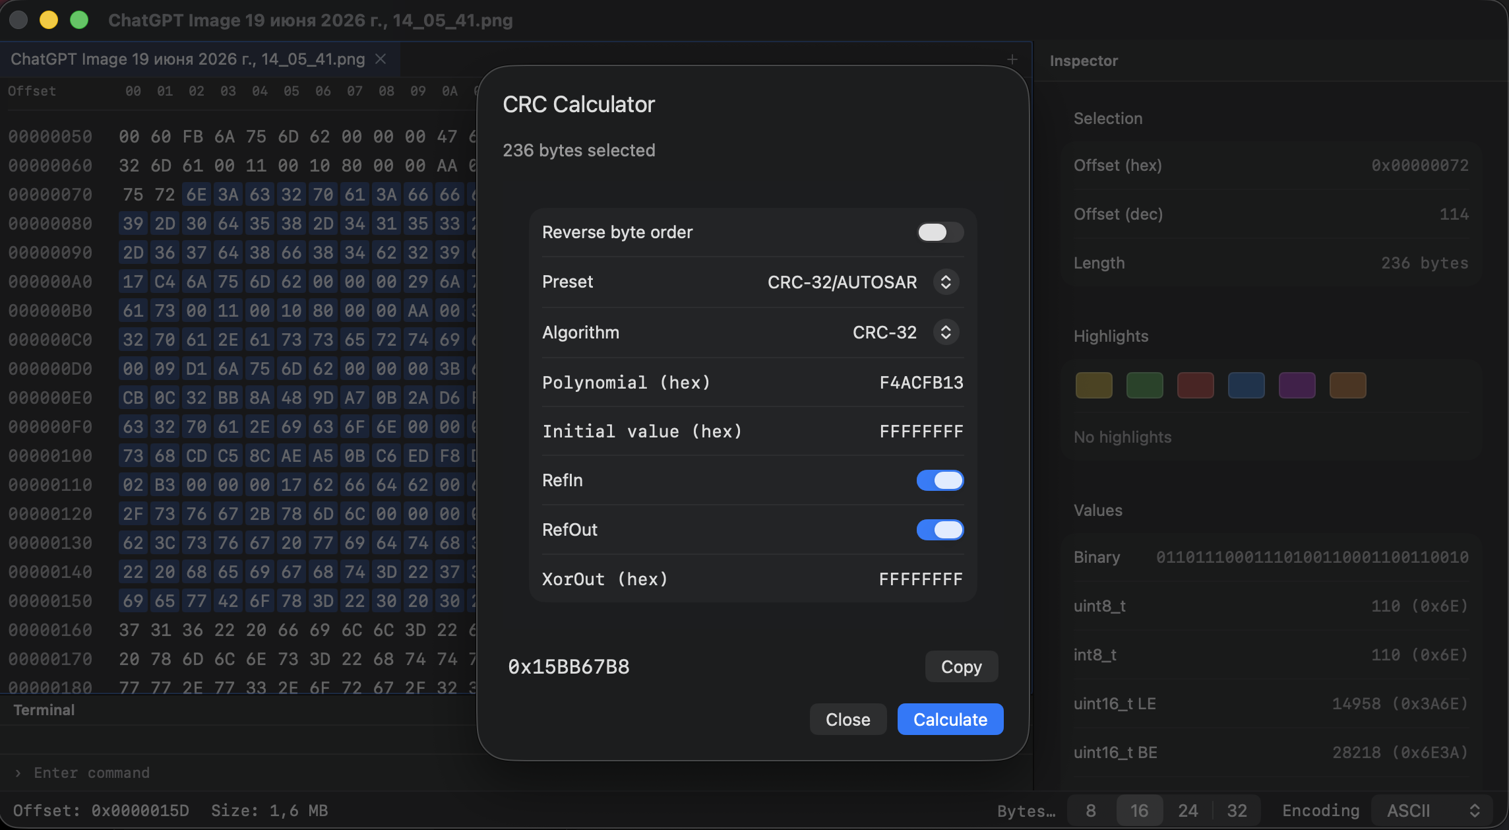
Task: Close the CRC Calculator dialog
Action: [x=848, y=719]
